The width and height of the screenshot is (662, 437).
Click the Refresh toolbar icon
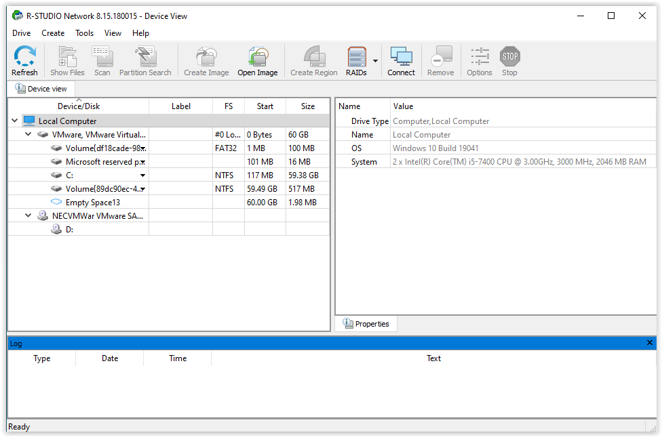click(x=24, y=56)
